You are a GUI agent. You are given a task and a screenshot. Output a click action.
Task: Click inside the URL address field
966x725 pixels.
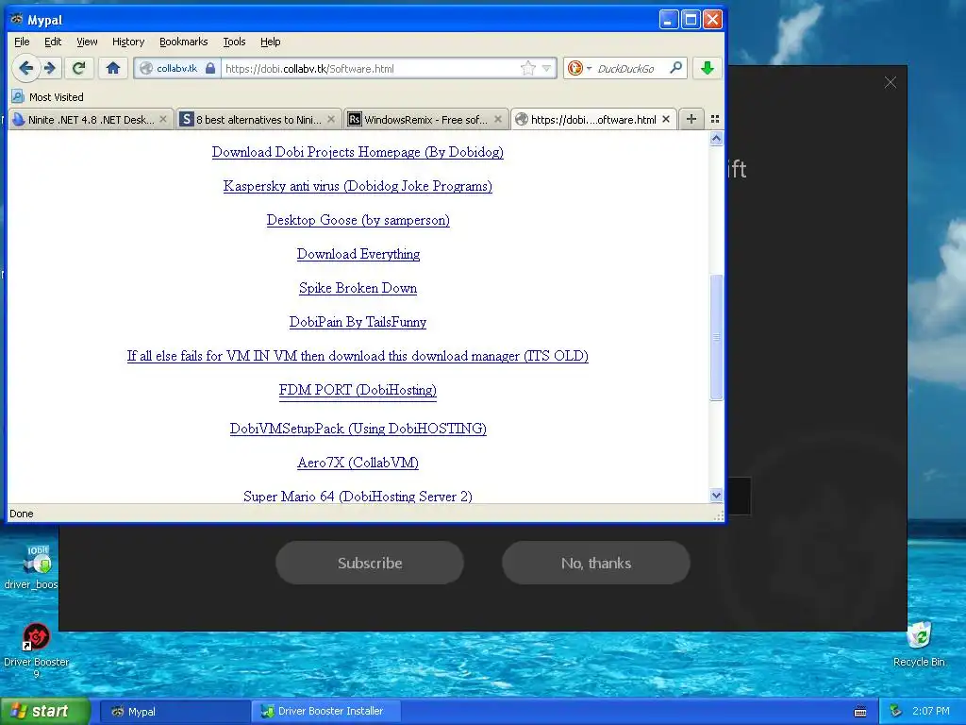coord(370,68)
